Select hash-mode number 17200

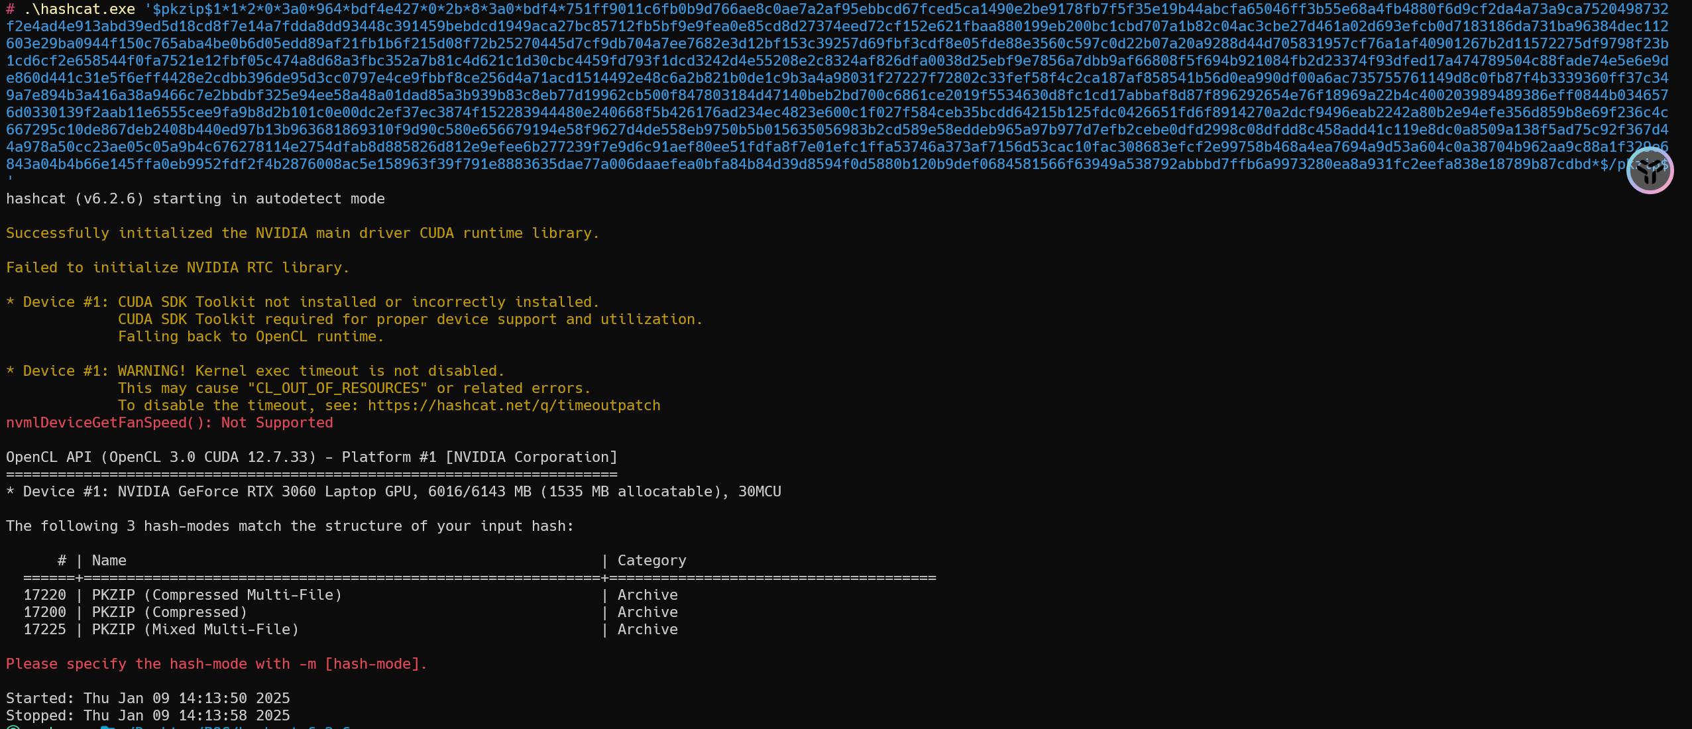45,612
